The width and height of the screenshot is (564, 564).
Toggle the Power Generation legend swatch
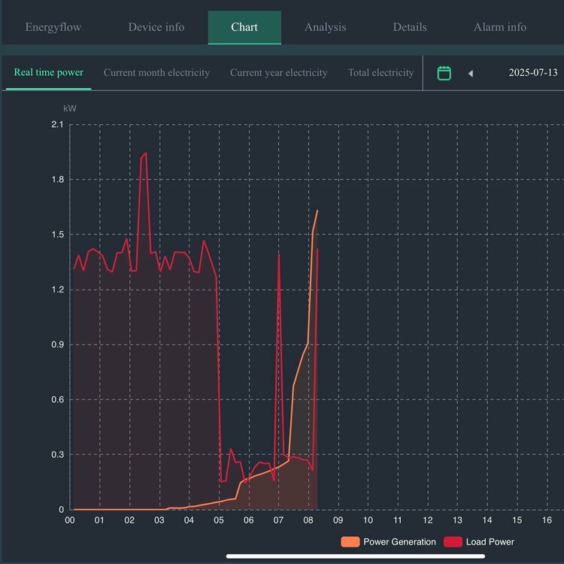pyautogui.click(x=350, y=541)
